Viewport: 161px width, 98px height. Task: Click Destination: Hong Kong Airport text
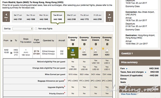(x=140, y=37)
